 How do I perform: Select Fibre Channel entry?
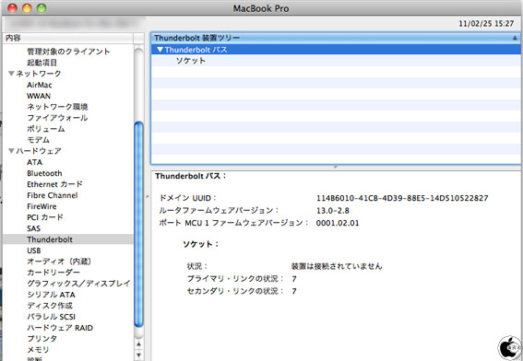[53, 195]
